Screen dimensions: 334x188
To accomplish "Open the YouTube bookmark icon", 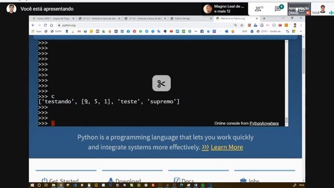I will (x=171, y=31).
